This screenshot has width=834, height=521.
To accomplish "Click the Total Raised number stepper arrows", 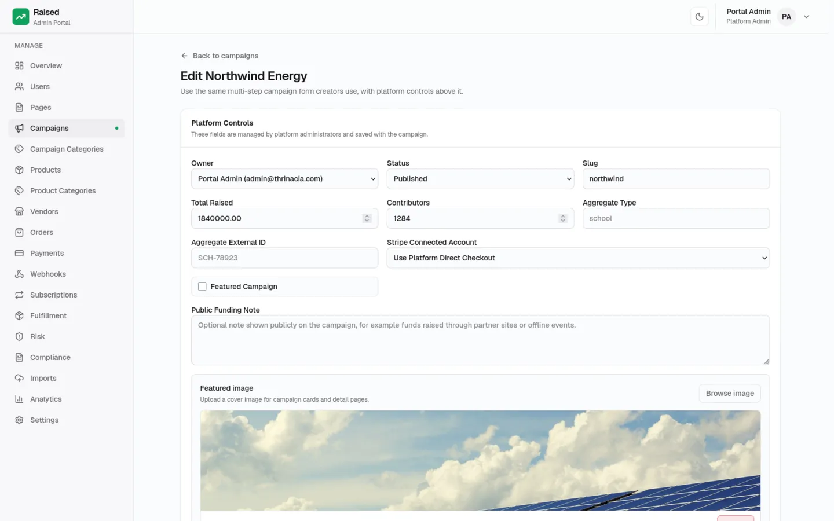I will [x=367, y=218].
